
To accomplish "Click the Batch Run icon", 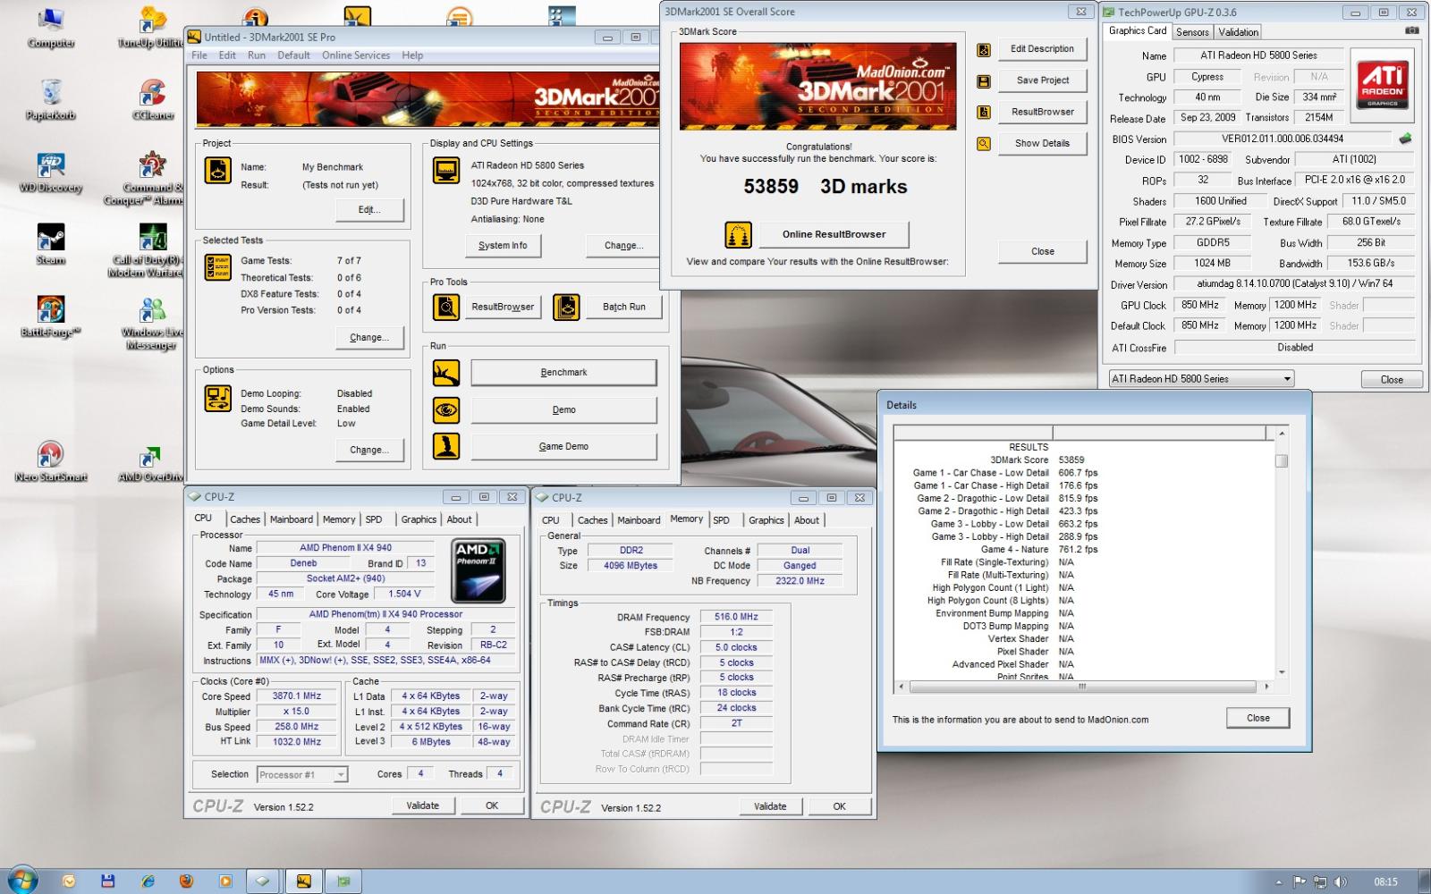I will (x=566, y=307).
